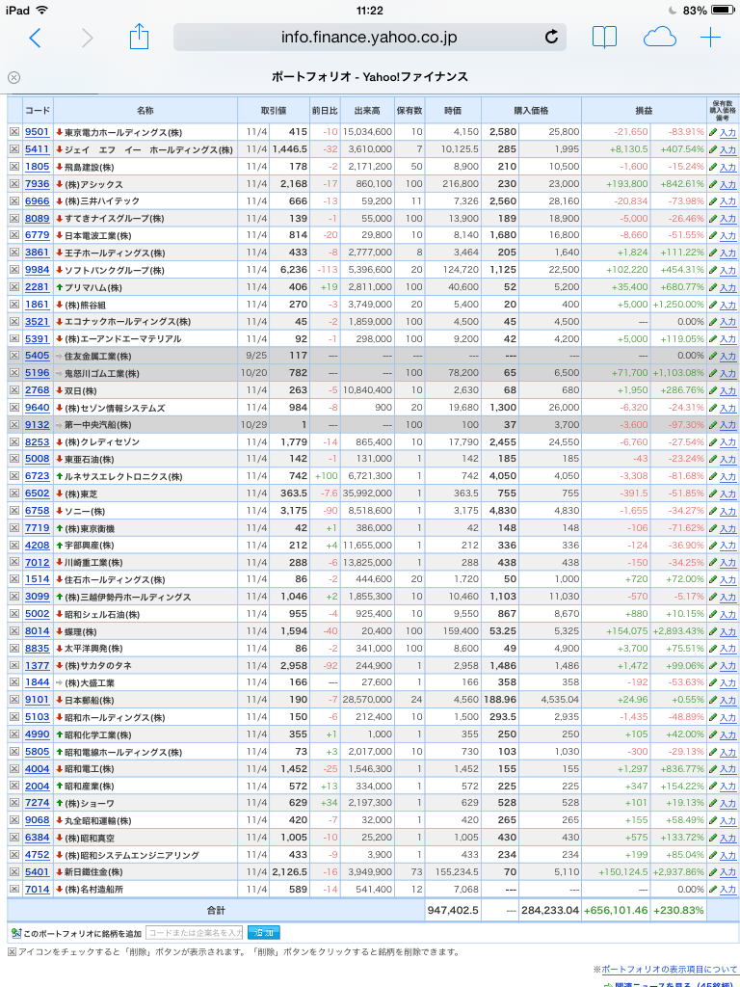Select the +2,937.86% percentage cell
Image resolution: width=740 pixels, height=987 pixels.
point(677,871)
